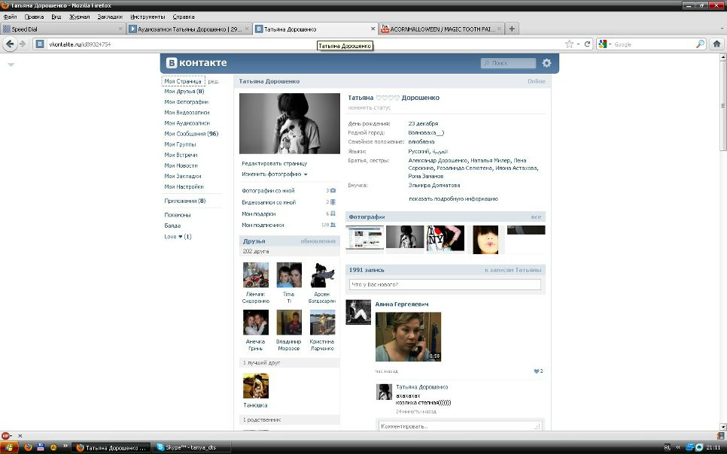Click the camera icon beside Фотографии со мной

tap(333, 191)
